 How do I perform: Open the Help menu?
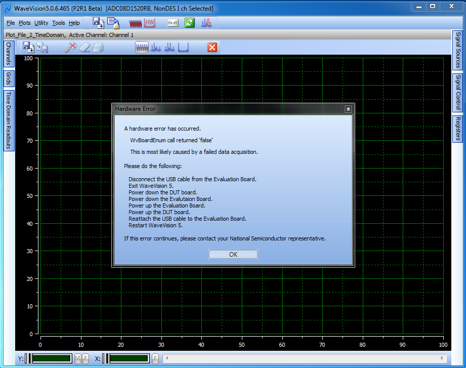tap(74, 23)
